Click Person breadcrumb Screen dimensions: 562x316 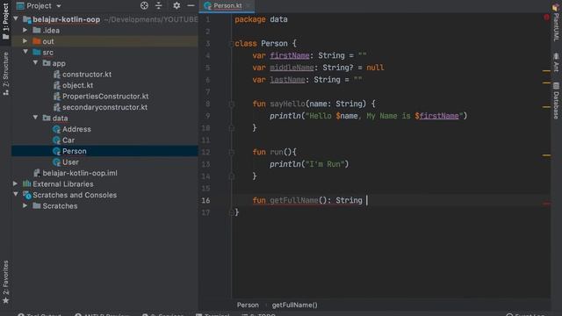point(248,305)
